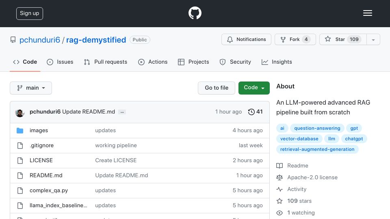This screenshot has height=219, width=390.
Task: Open the llama_index_baseline file name
Action: pyautogui.click(x=58, y=205)
